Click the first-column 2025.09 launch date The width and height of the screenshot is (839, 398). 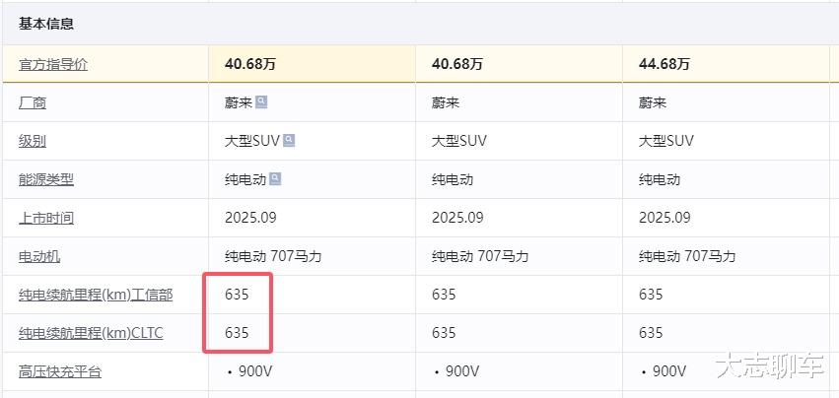tap(250, 218)
